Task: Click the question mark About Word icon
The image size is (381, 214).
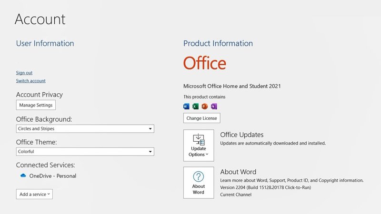Action: point(199,176)
